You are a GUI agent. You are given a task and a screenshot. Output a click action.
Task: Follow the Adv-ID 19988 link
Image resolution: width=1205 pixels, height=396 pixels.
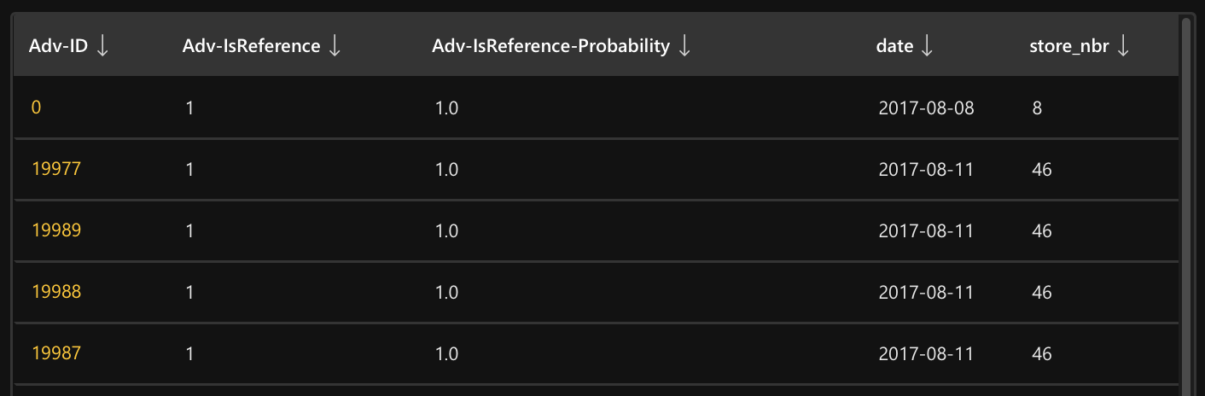[x=56, y=293]
